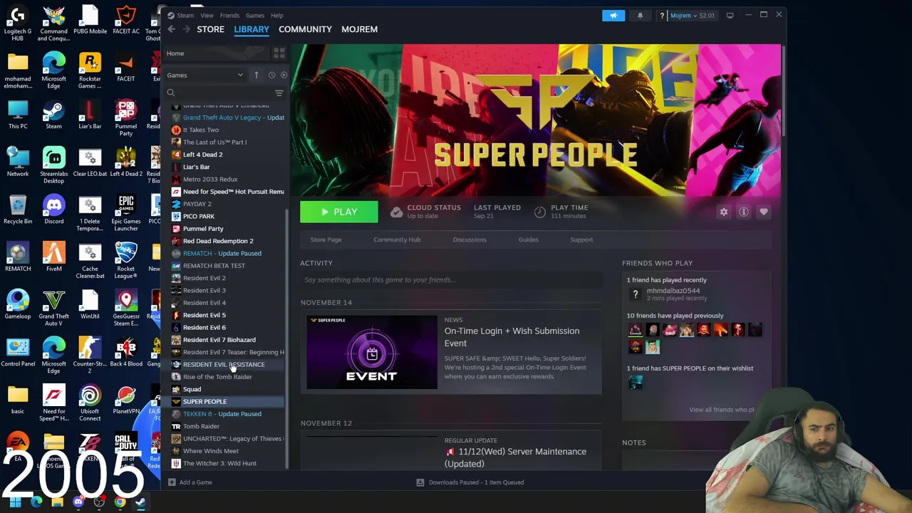Open the Community Hub link

click(397, 239)
